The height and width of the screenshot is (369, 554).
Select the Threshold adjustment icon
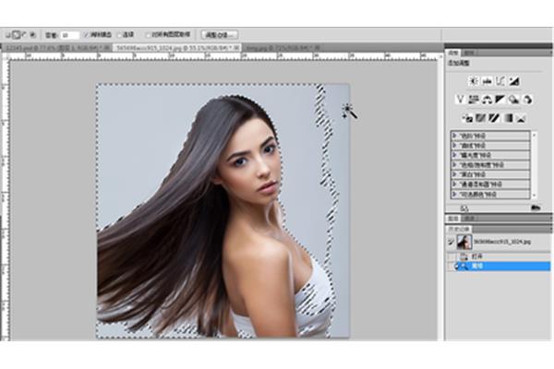(494, 118)
